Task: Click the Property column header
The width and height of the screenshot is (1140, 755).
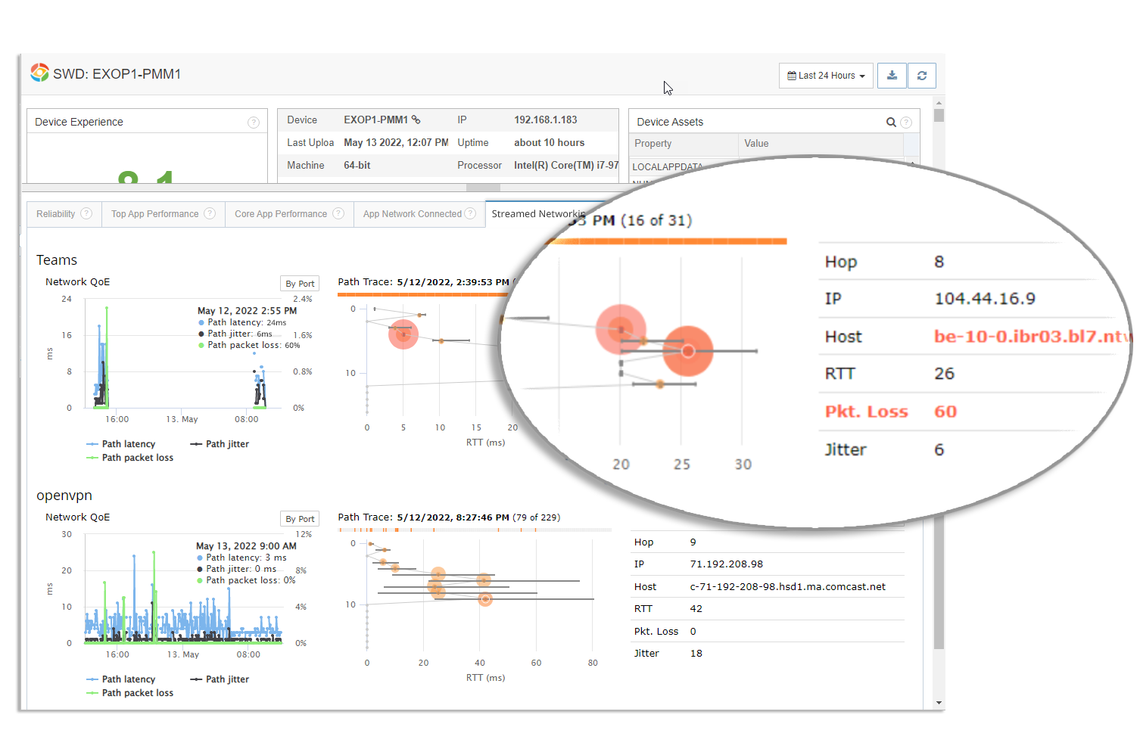Action: [x=684, y=144]
